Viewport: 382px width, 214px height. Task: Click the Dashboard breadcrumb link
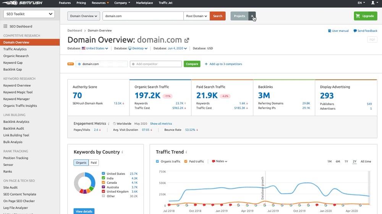74,31
